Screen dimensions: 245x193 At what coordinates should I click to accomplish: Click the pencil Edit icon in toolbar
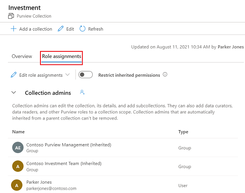[x=61, y=29]
